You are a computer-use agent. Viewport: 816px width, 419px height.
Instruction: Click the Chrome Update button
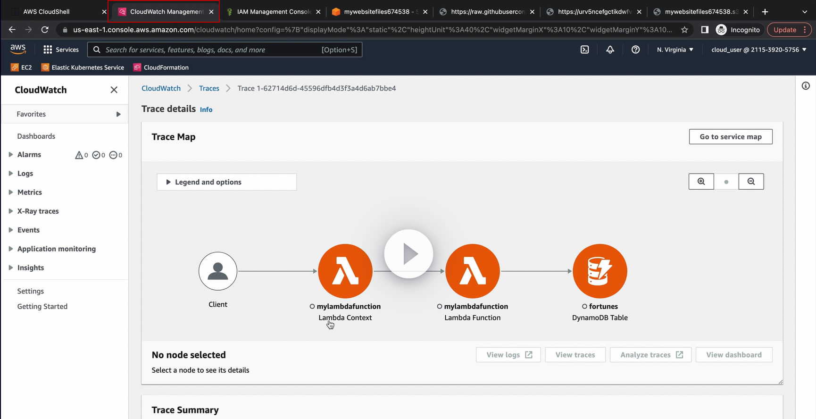(x=790, y=30)
